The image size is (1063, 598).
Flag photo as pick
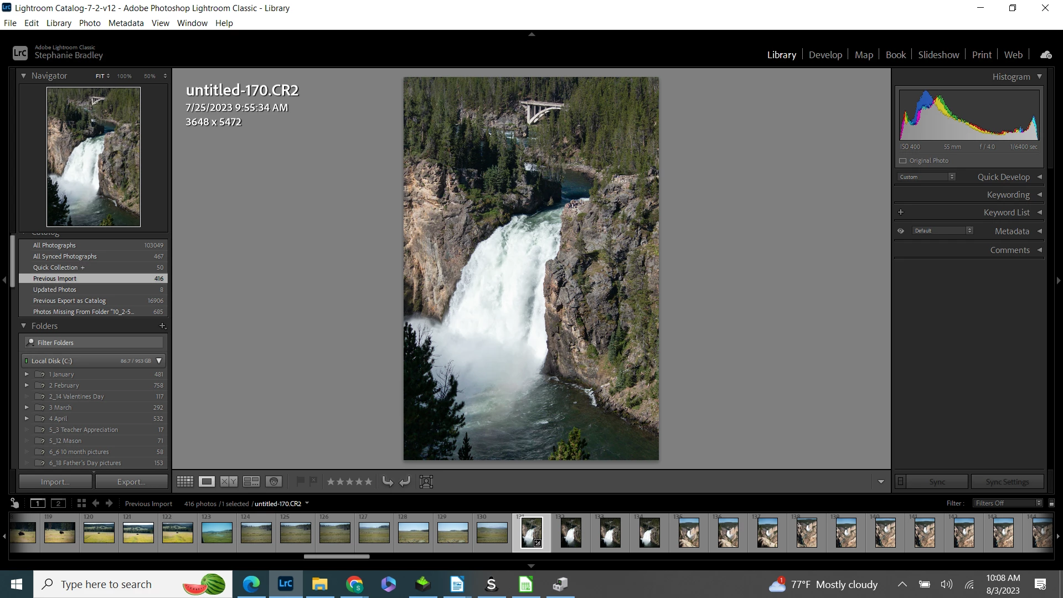[300, 481]
